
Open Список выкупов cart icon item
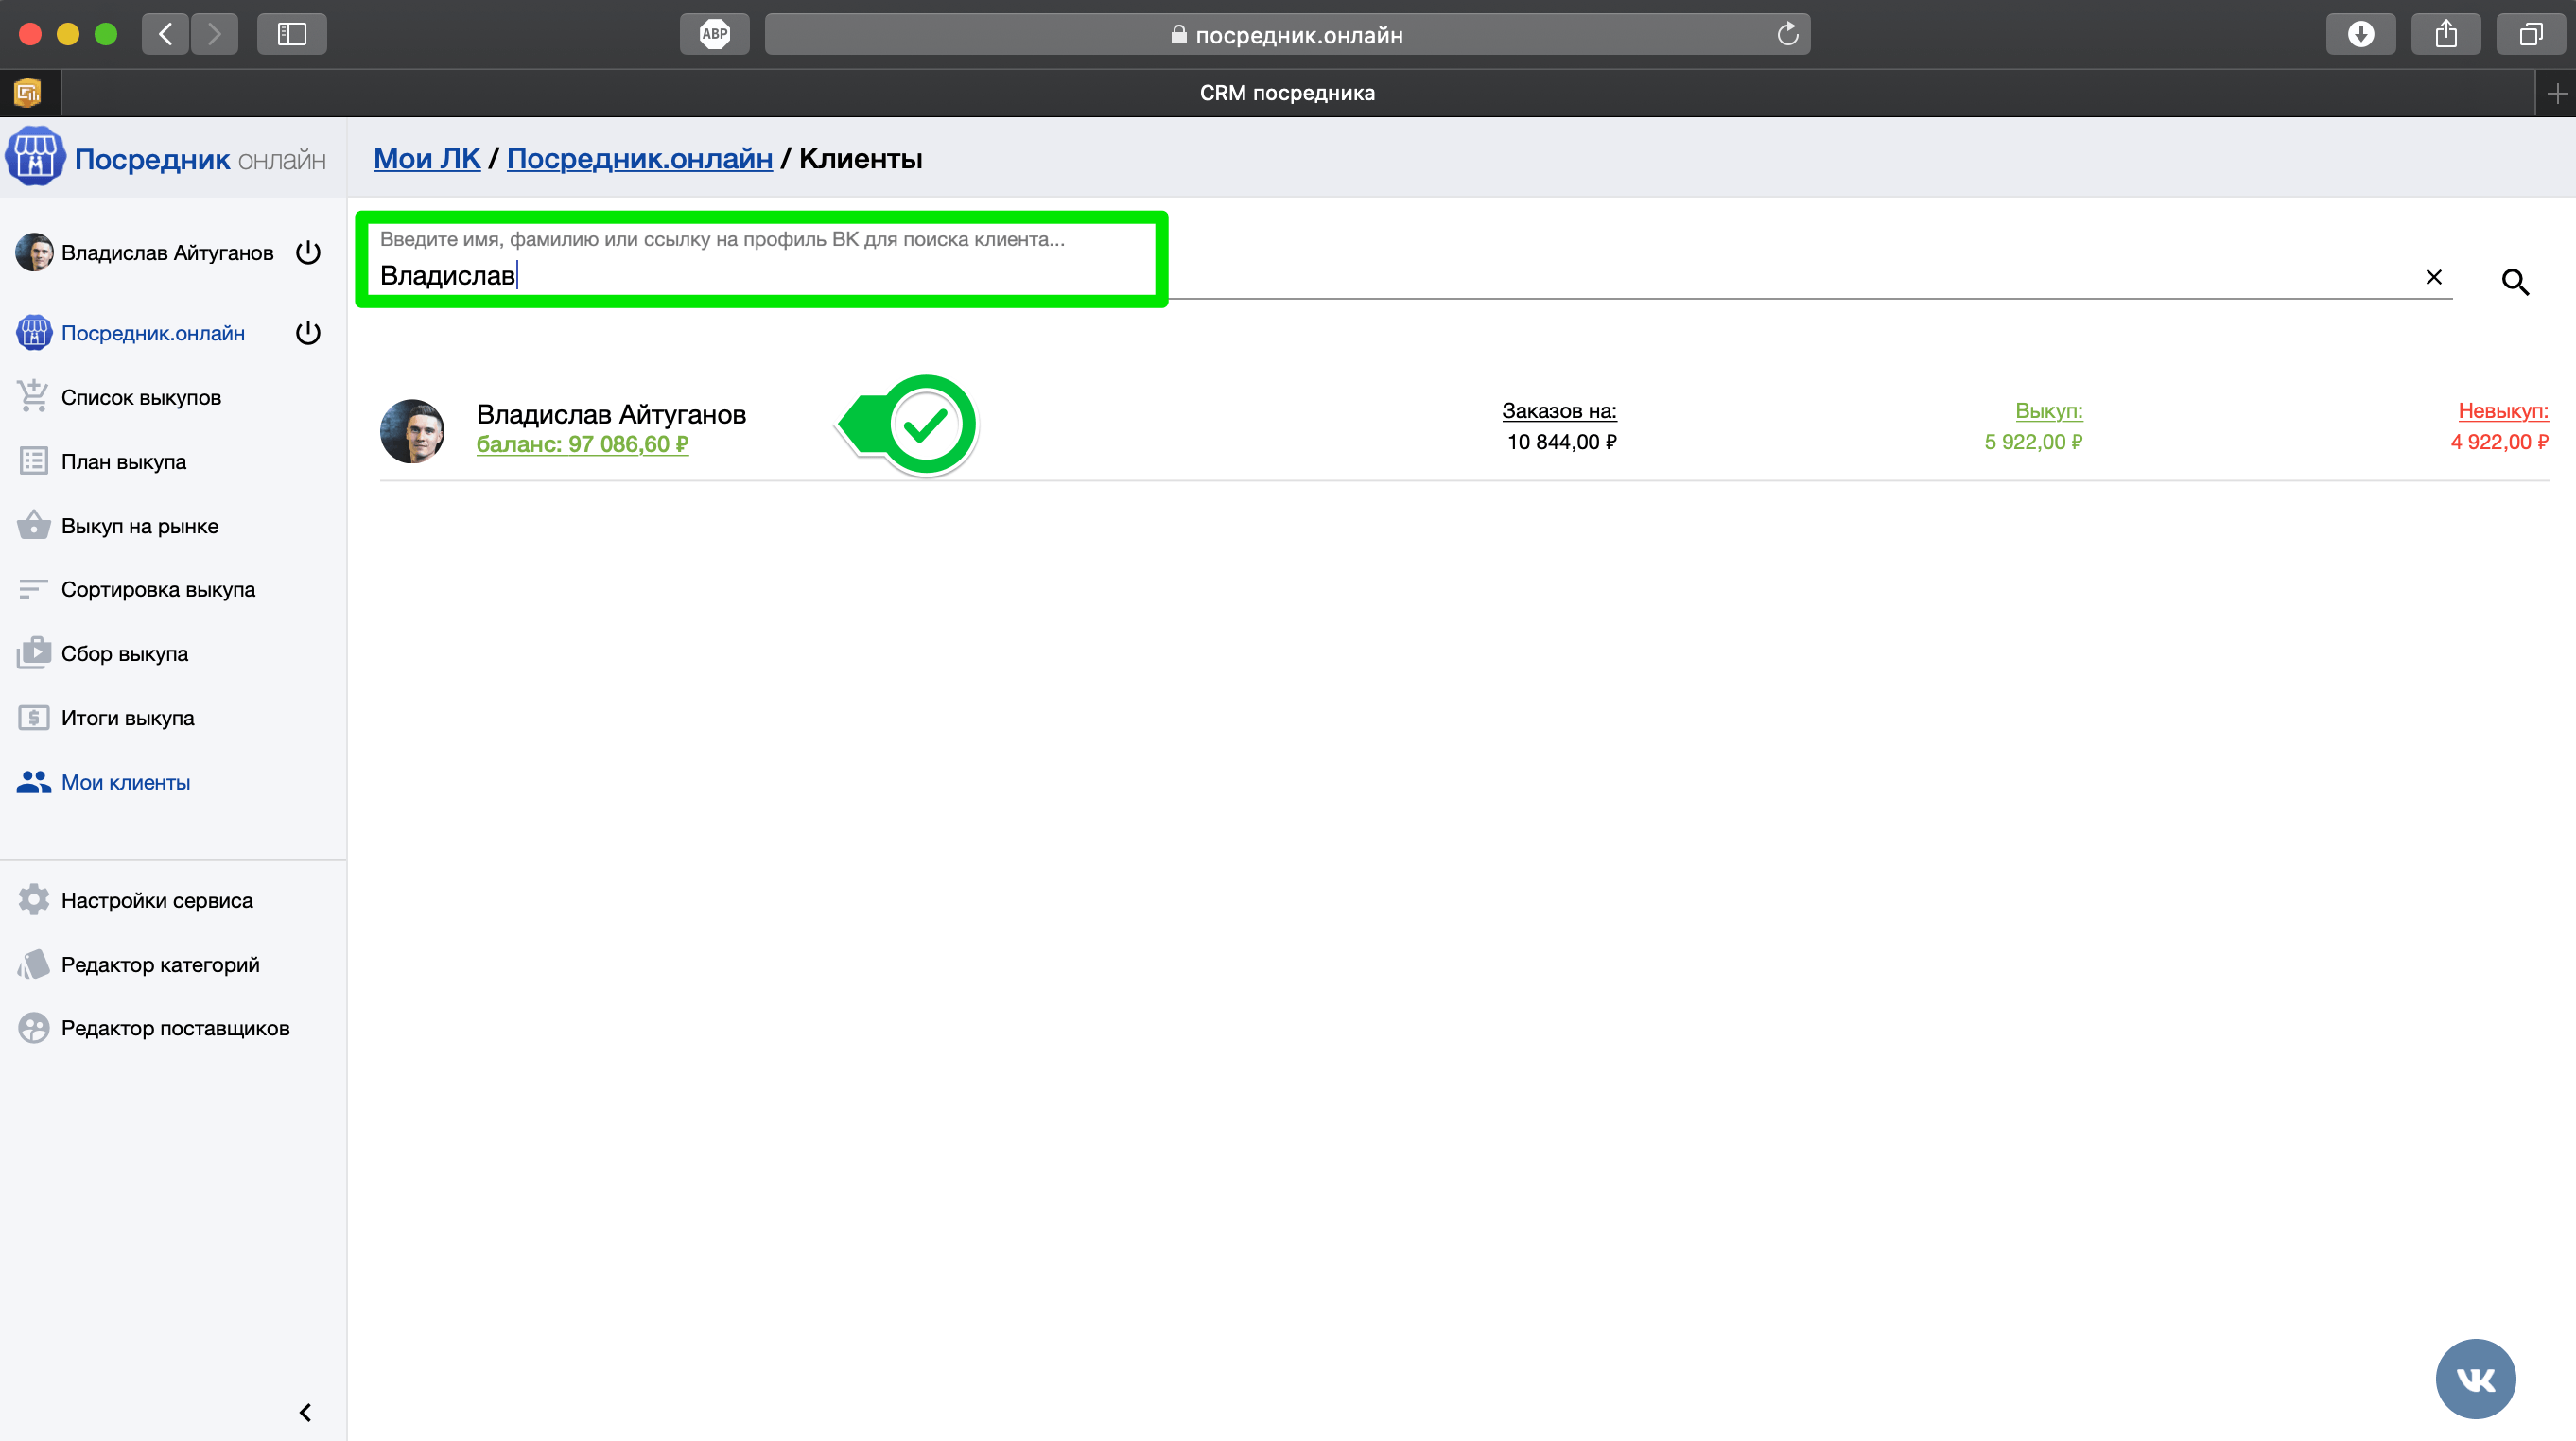(x=140, y=397)
